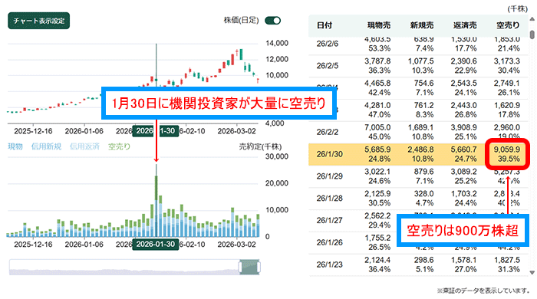Viewport: 537px width, 299px height.
Task: Select the 26/2/5 date row
Action: click(x=418, y=66)
